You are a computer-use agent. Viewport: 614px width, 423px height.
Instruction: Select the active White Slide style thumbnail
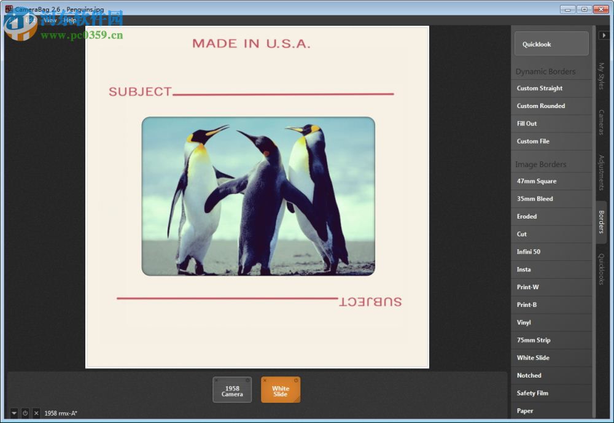tap(281, 389)
